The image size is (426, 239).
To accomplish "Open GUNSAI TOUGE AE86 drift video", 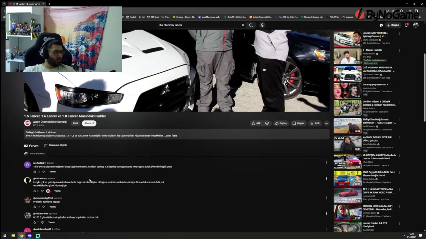I will click(x=347, y=196).
